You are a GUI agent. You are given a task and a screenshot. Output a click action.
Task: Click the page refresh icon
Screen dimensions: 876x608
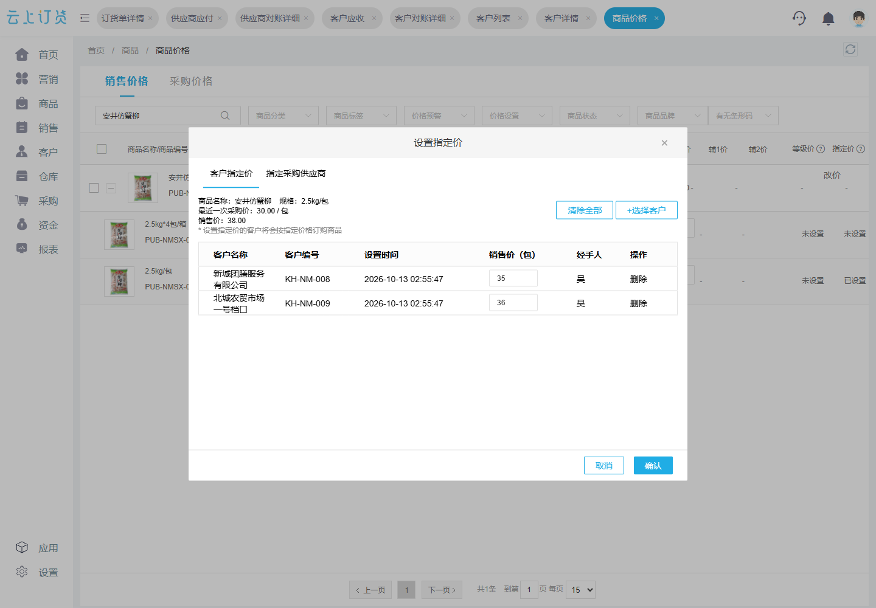click(x=850, y=49)
